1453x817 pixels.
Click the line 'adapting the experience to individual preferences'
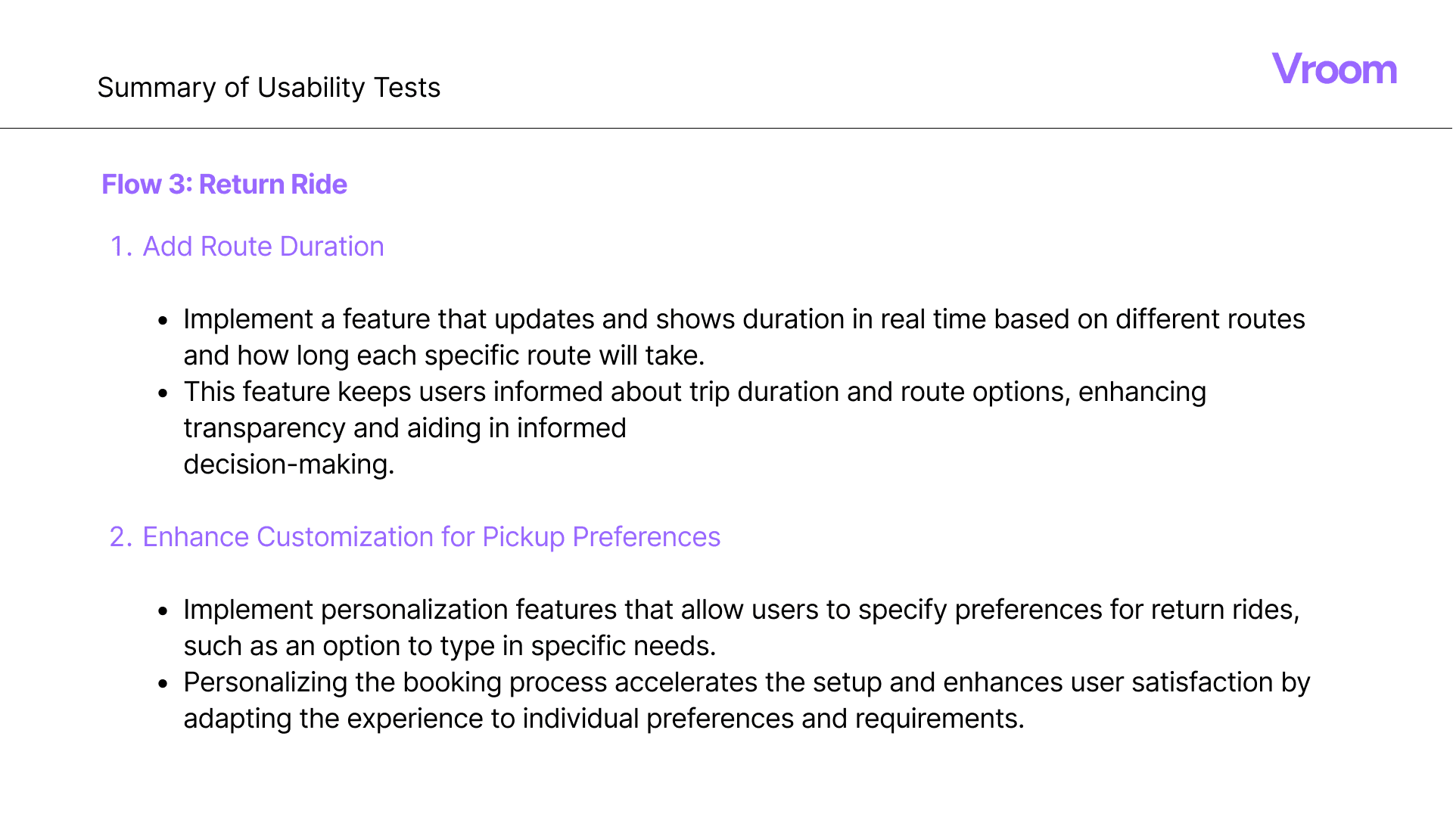(x=604, y=719)
